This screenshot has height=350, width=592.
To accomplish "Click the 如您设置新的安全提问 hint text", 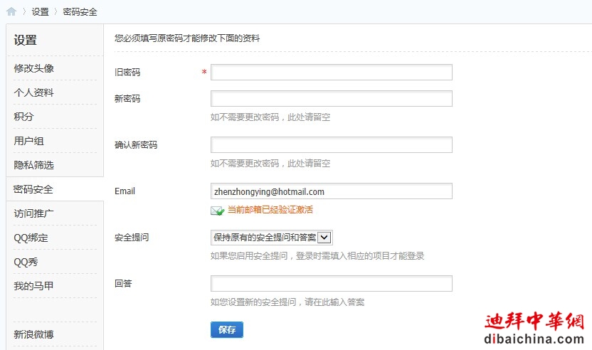I will pos(287,302).
